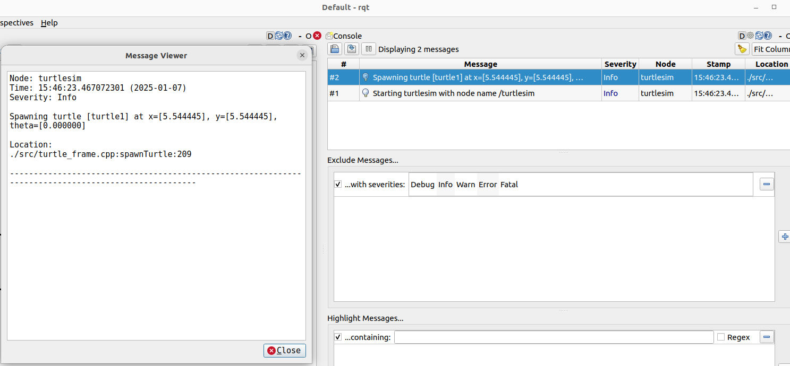Add a new exclude filter

pos(785,237)
